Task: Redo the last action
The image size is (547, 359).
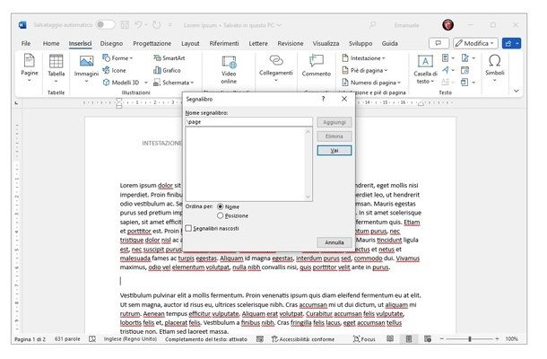Action: tap(157, 25)
